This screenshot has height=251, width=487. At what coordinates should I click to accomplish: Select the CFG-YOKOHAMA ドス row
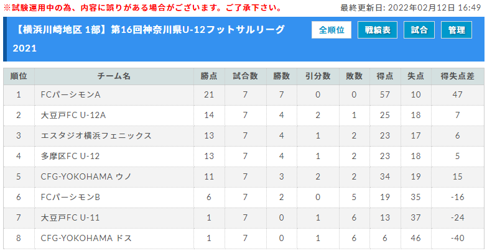coord(244,239)
